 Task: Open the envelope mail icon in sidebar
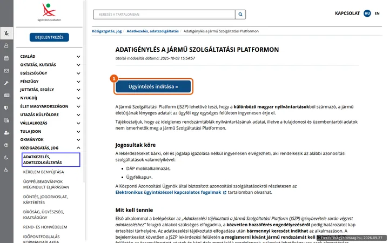point(6,71)
